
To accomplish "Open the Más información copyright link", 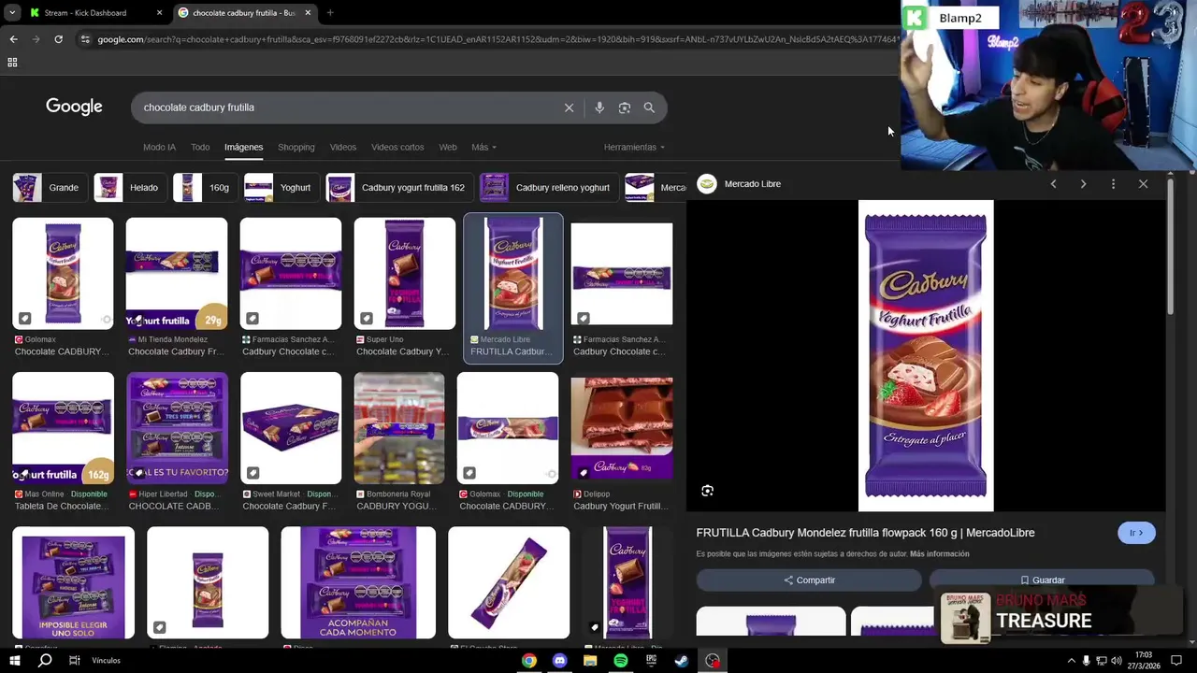I will [x=939, y=553].
